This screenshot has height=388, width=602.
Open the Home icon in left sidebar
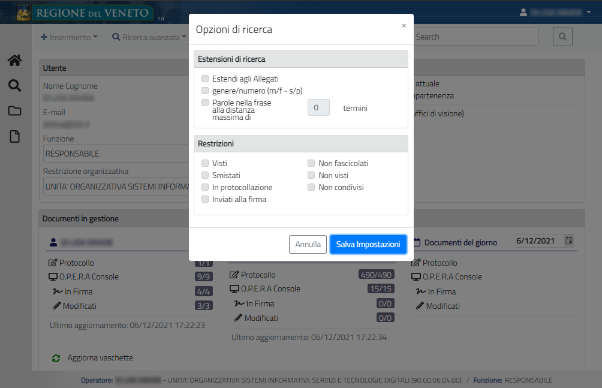pyautogui.click(x=14, y=61)
